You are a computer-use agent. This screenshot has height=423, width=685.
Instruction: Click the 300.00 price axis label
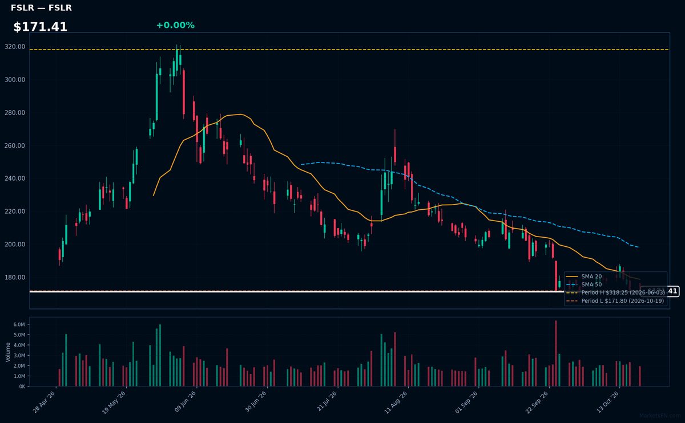coord(15,80)
